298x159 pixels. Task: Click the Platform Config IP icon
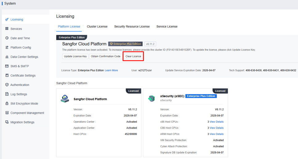click(x=7, y=47)
